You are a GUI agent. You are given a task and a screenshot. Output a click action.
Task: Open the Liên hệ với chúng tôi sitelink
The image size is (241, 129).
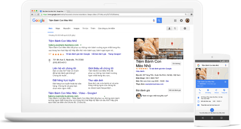coord(64,68)
